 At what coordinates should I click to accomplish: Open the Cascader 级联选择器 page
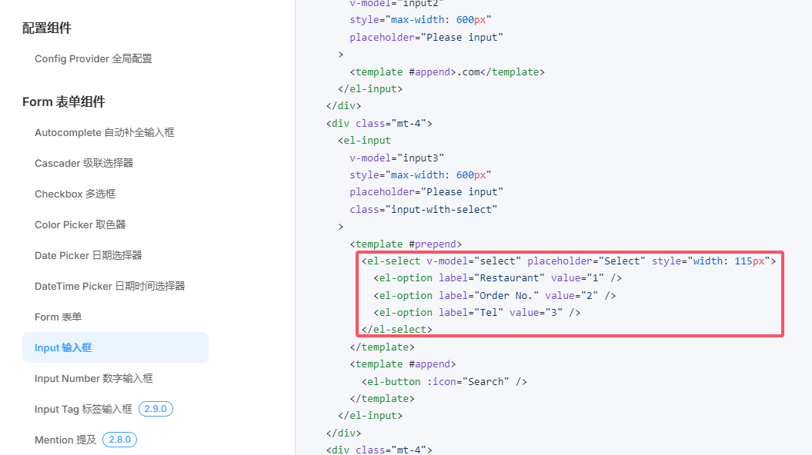(84, 163)
